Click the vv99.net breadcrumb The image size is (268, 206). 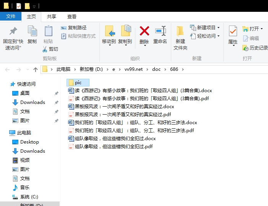coord(133,69)
